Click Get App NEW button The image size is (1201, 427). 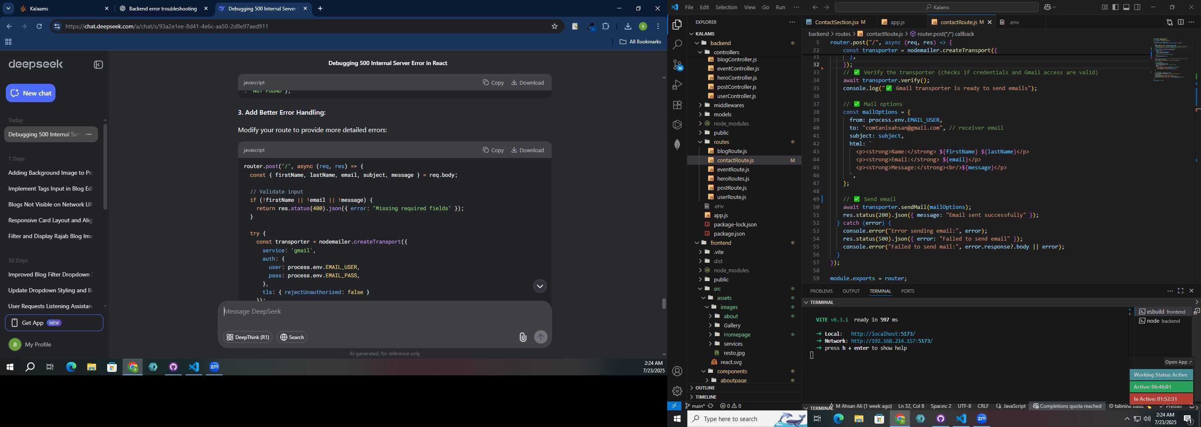click(x=54, y=323)
